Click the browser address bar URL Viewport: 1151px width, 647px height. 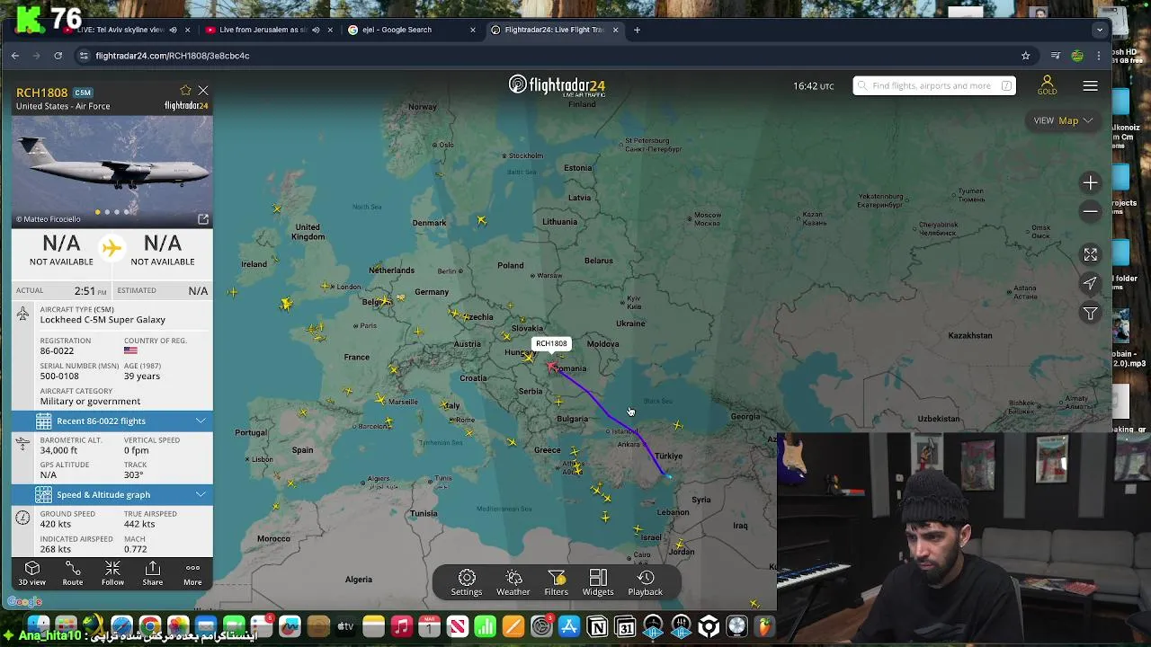tap(172, 56)
